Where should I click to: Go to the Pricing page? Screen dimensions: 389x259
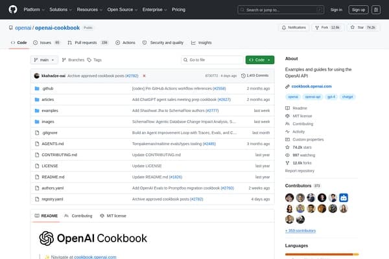[179, 10]
